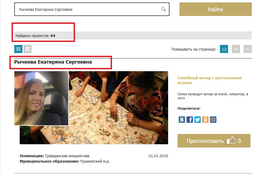265x174 pixels.
Task: Open the lotto board game project photo
Action: (118, 108)
